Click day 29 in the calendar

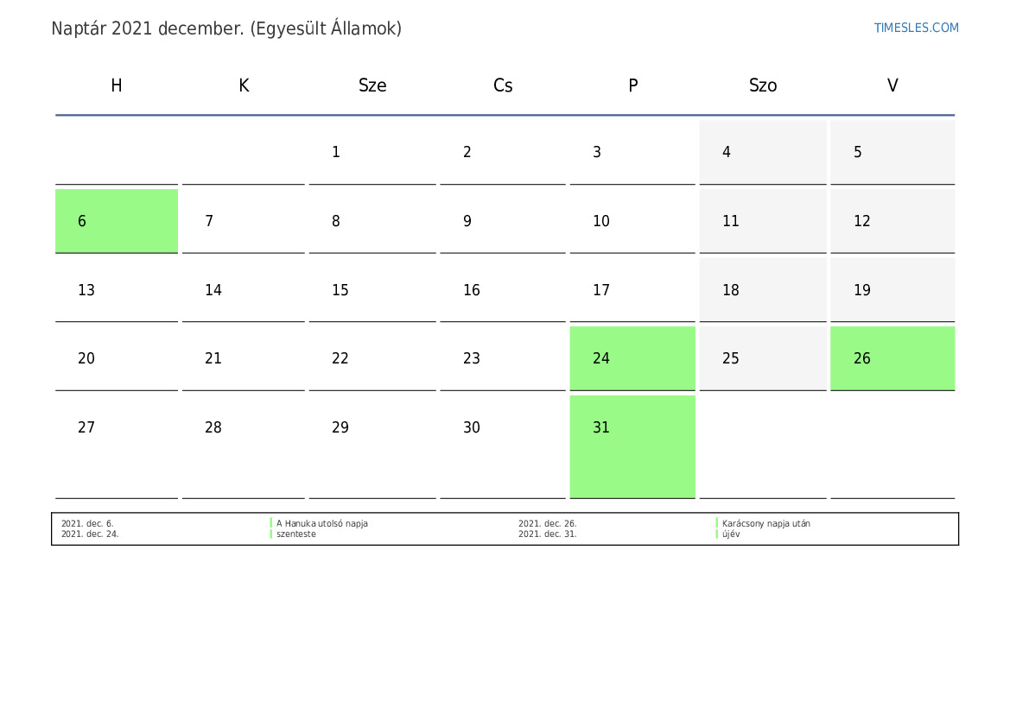372,447
